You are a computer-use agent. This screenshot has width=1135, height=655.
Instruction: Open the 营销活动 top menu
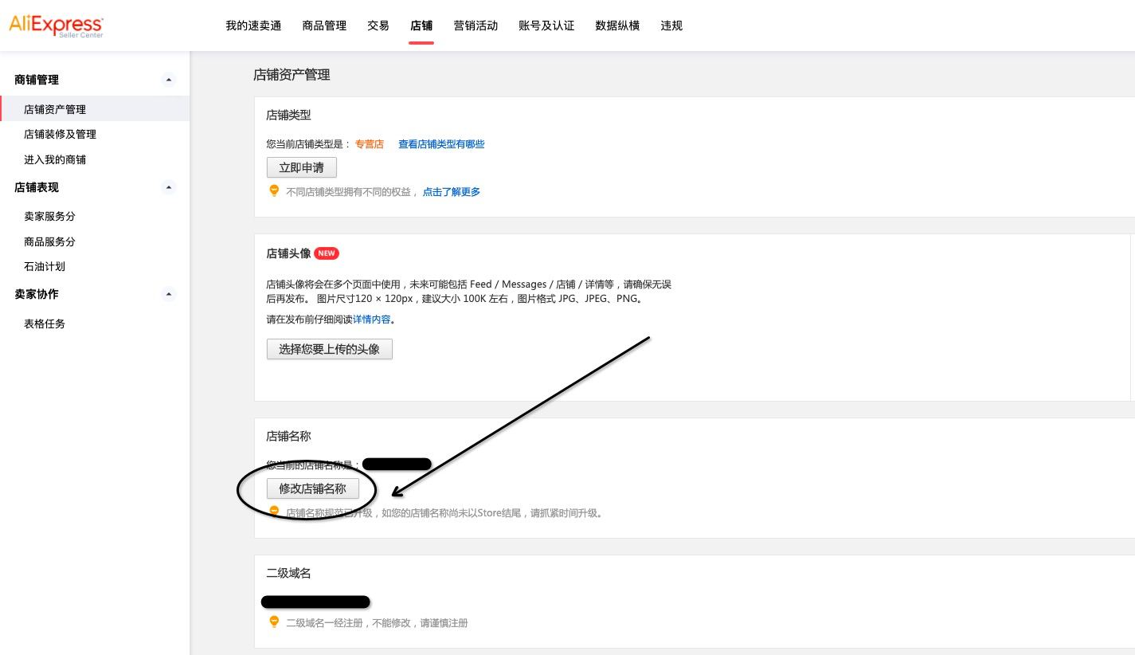tap(476, 25)
